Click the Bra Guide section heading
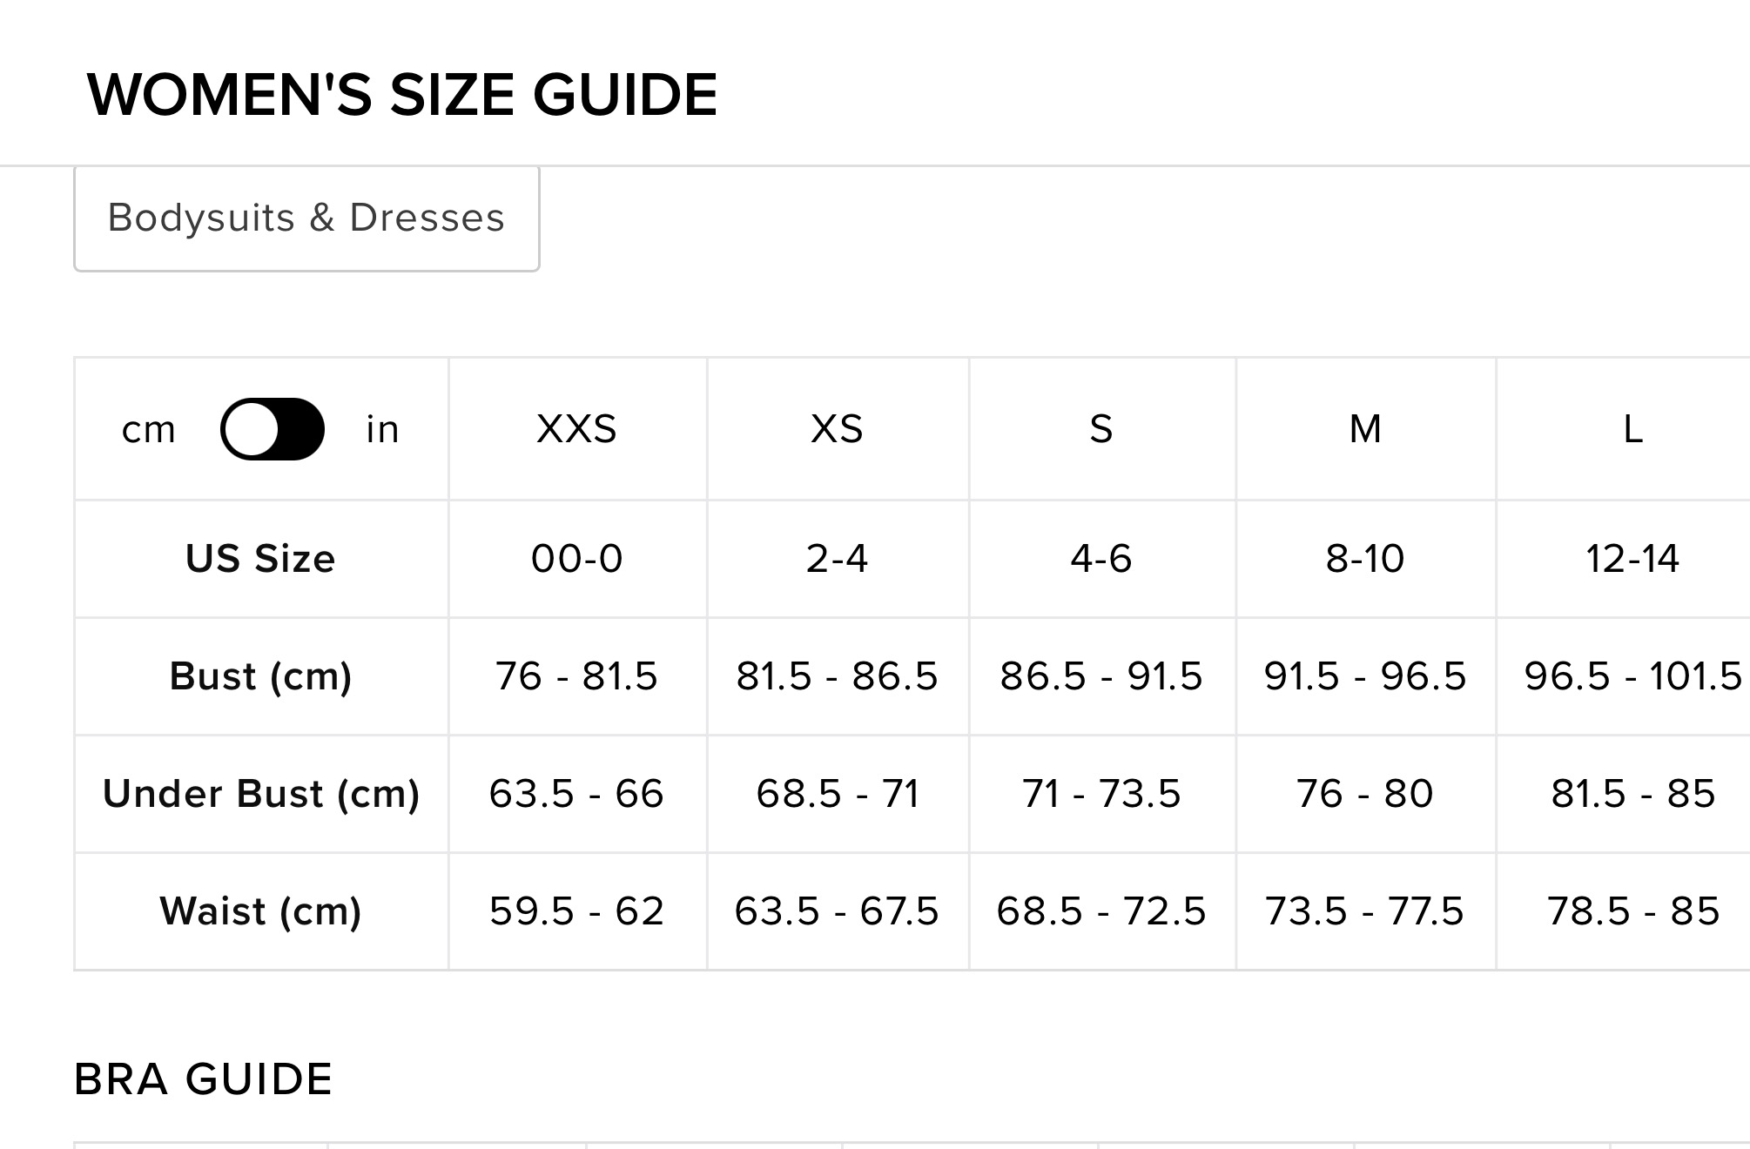 coord(204,1079)
